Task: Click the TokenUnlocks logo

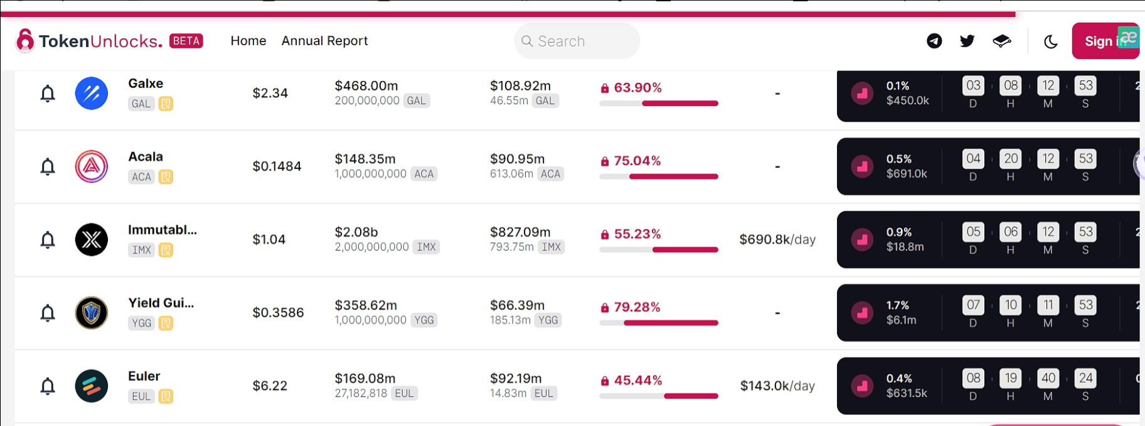Action: [x=100, y=41]
